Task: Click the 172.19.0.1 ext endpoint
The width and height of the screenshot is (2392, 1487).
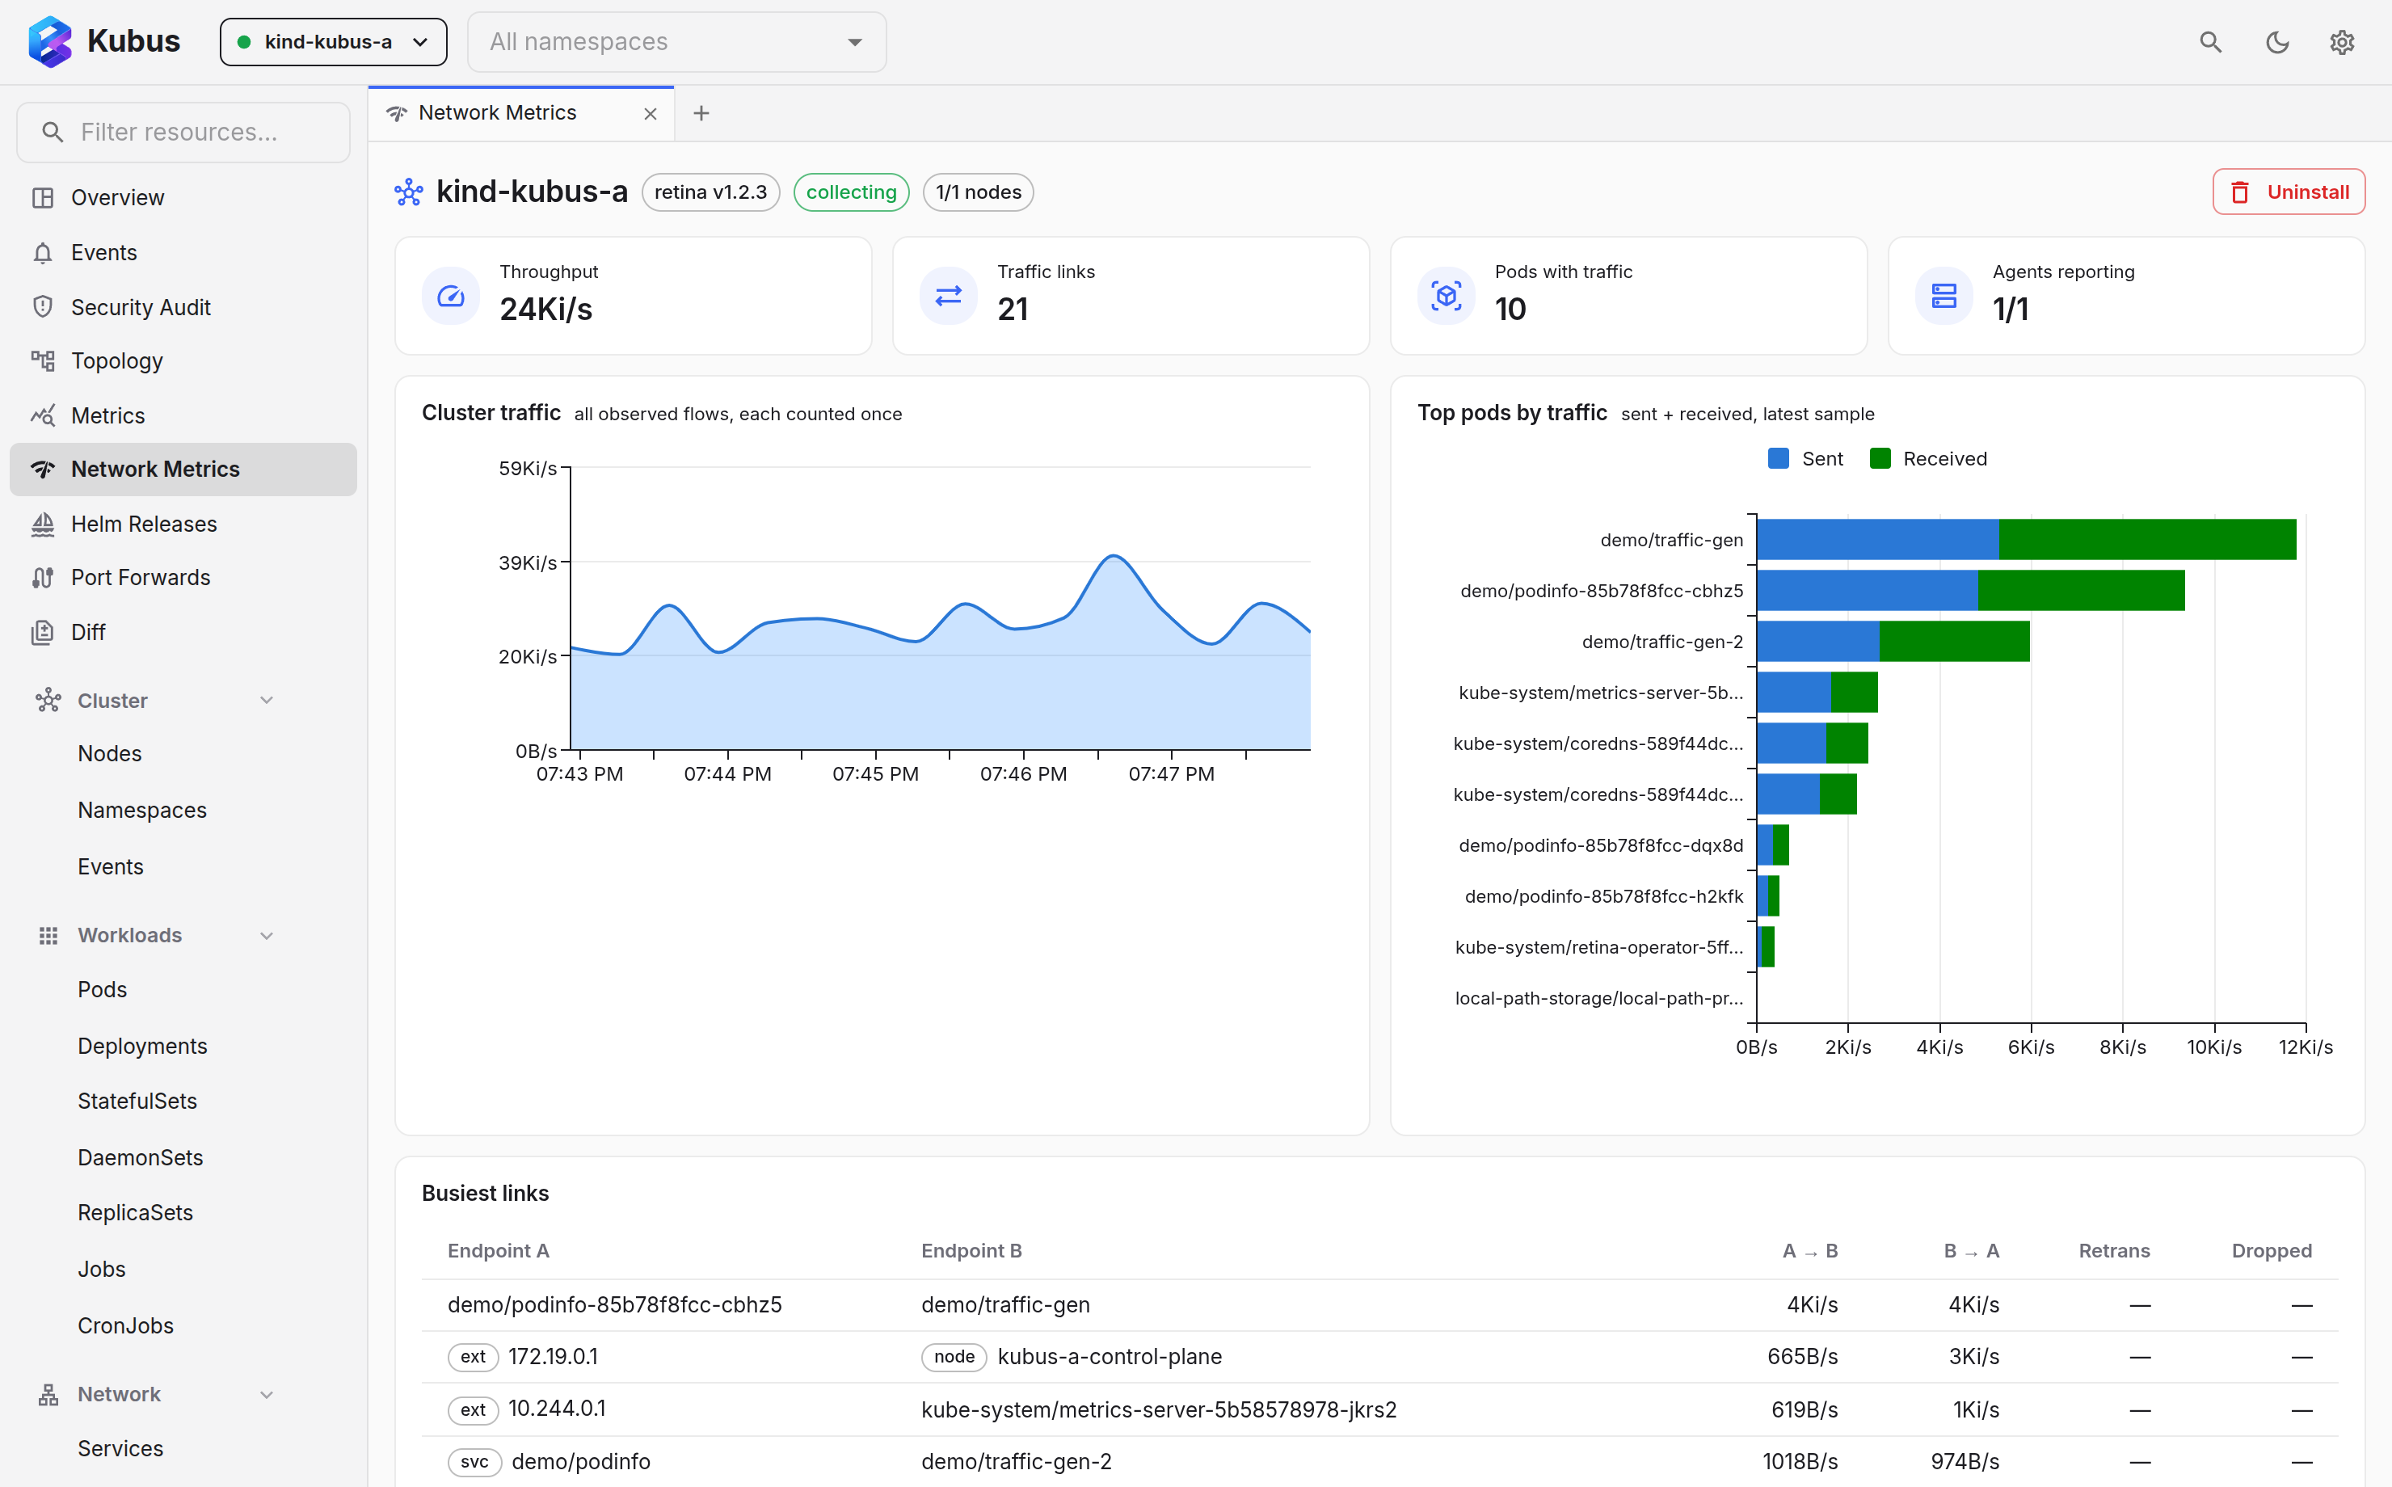Action: tap(553, 1357)
